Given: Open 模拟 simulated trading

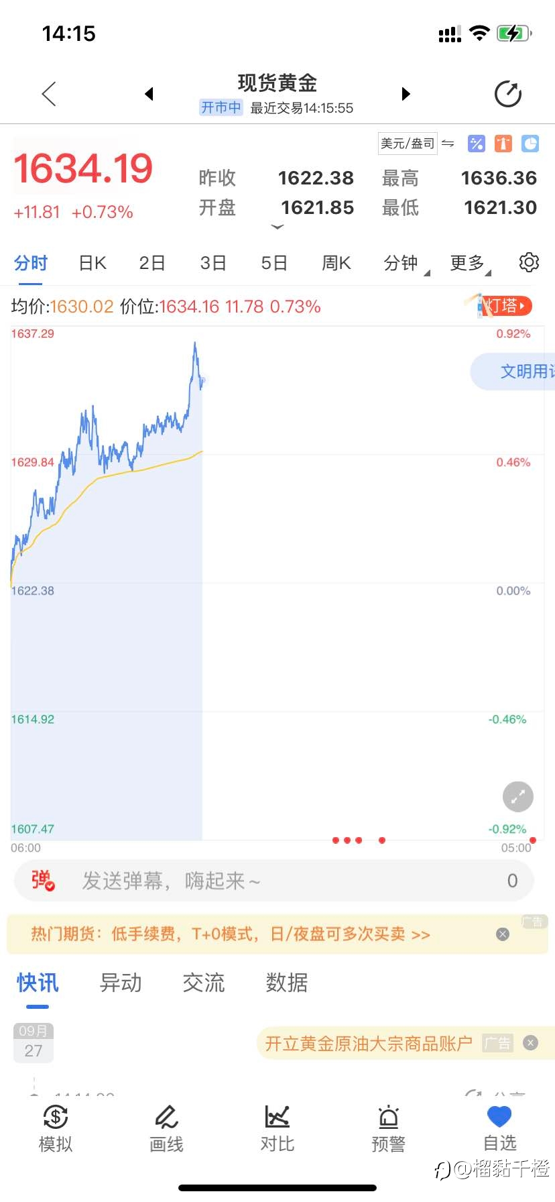Looking at the screenshot, I should click(56, 1129).
